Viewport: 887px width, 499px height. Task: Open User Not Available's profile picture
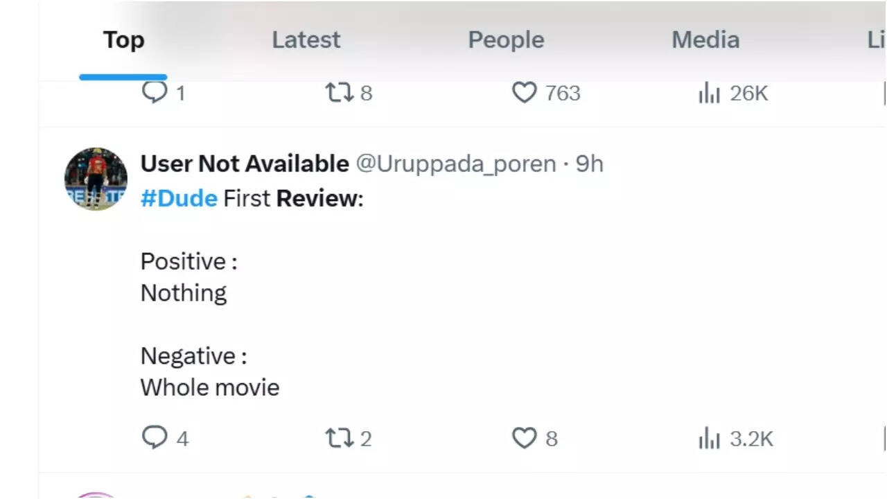click(x=96, y=179)
